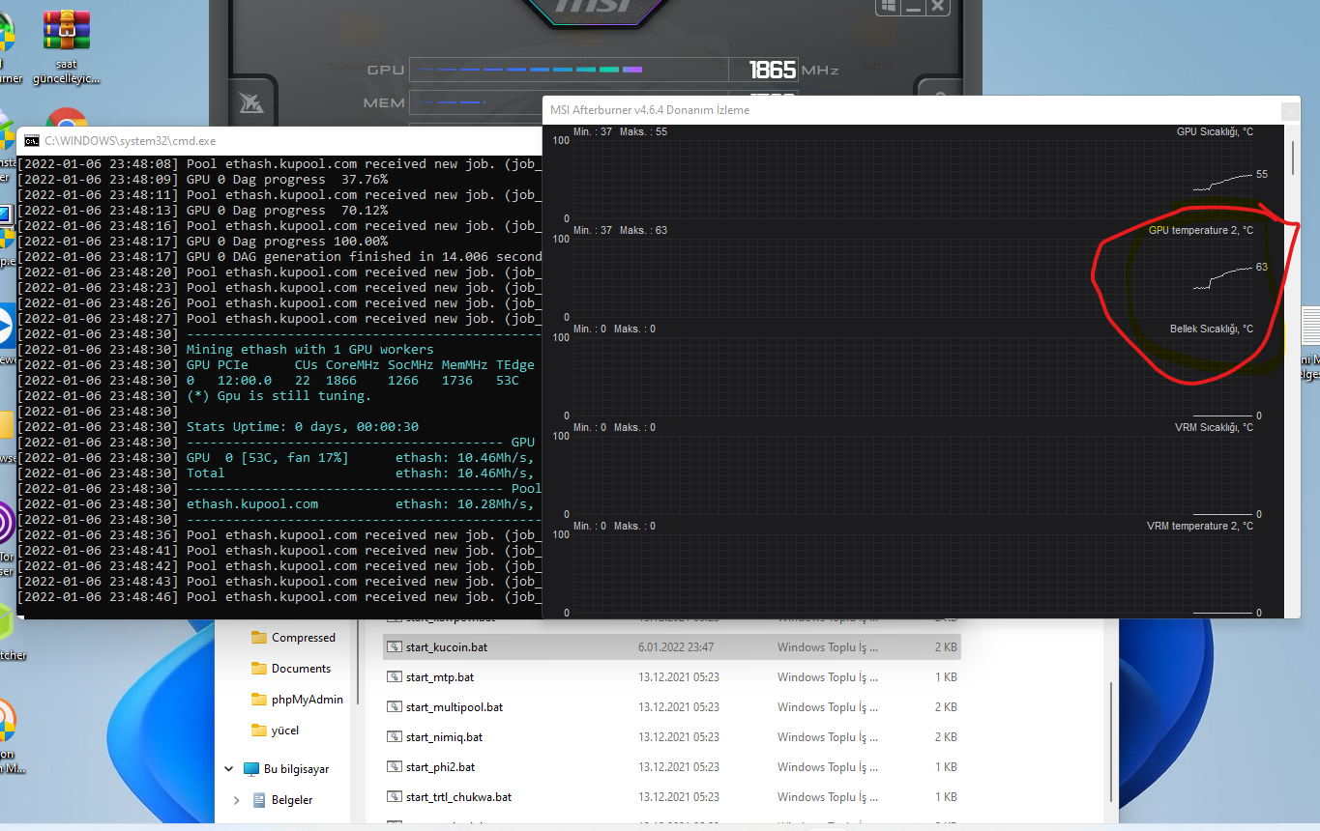Click the '6.01.2022 23:47' modified date cell
Viewport: 1320px width, 831px height.
[x=676, y=647]
